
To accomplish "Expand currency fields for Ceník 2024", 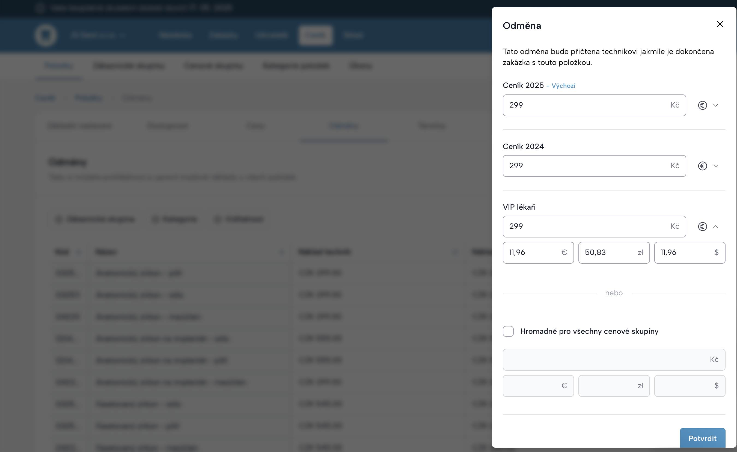I will 715,166.
